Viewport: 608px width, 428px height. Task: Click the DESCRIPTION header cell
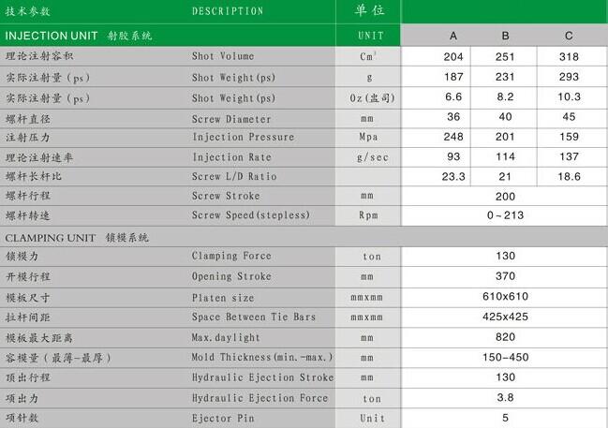click(228, 11)
